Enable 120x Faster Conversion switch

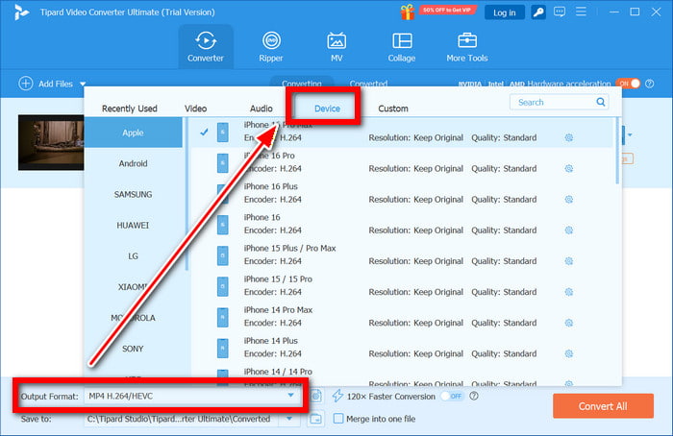[450, 396]
